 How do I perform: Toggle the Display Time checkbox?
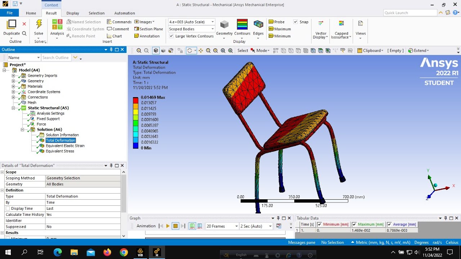click(x=8, y=209)
